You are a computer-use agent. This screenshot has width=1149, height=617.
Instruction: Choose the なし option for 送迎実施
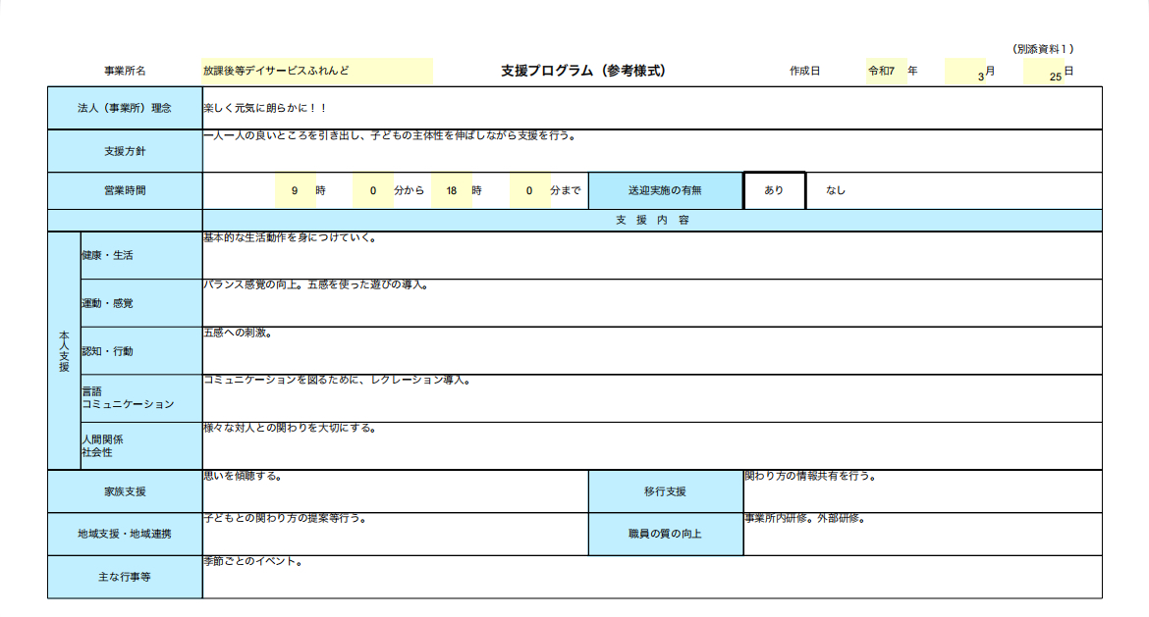(x=836, y=190)
